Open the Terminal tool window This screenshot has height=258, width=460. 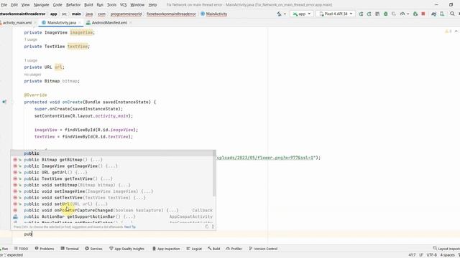tap(70, 249)
